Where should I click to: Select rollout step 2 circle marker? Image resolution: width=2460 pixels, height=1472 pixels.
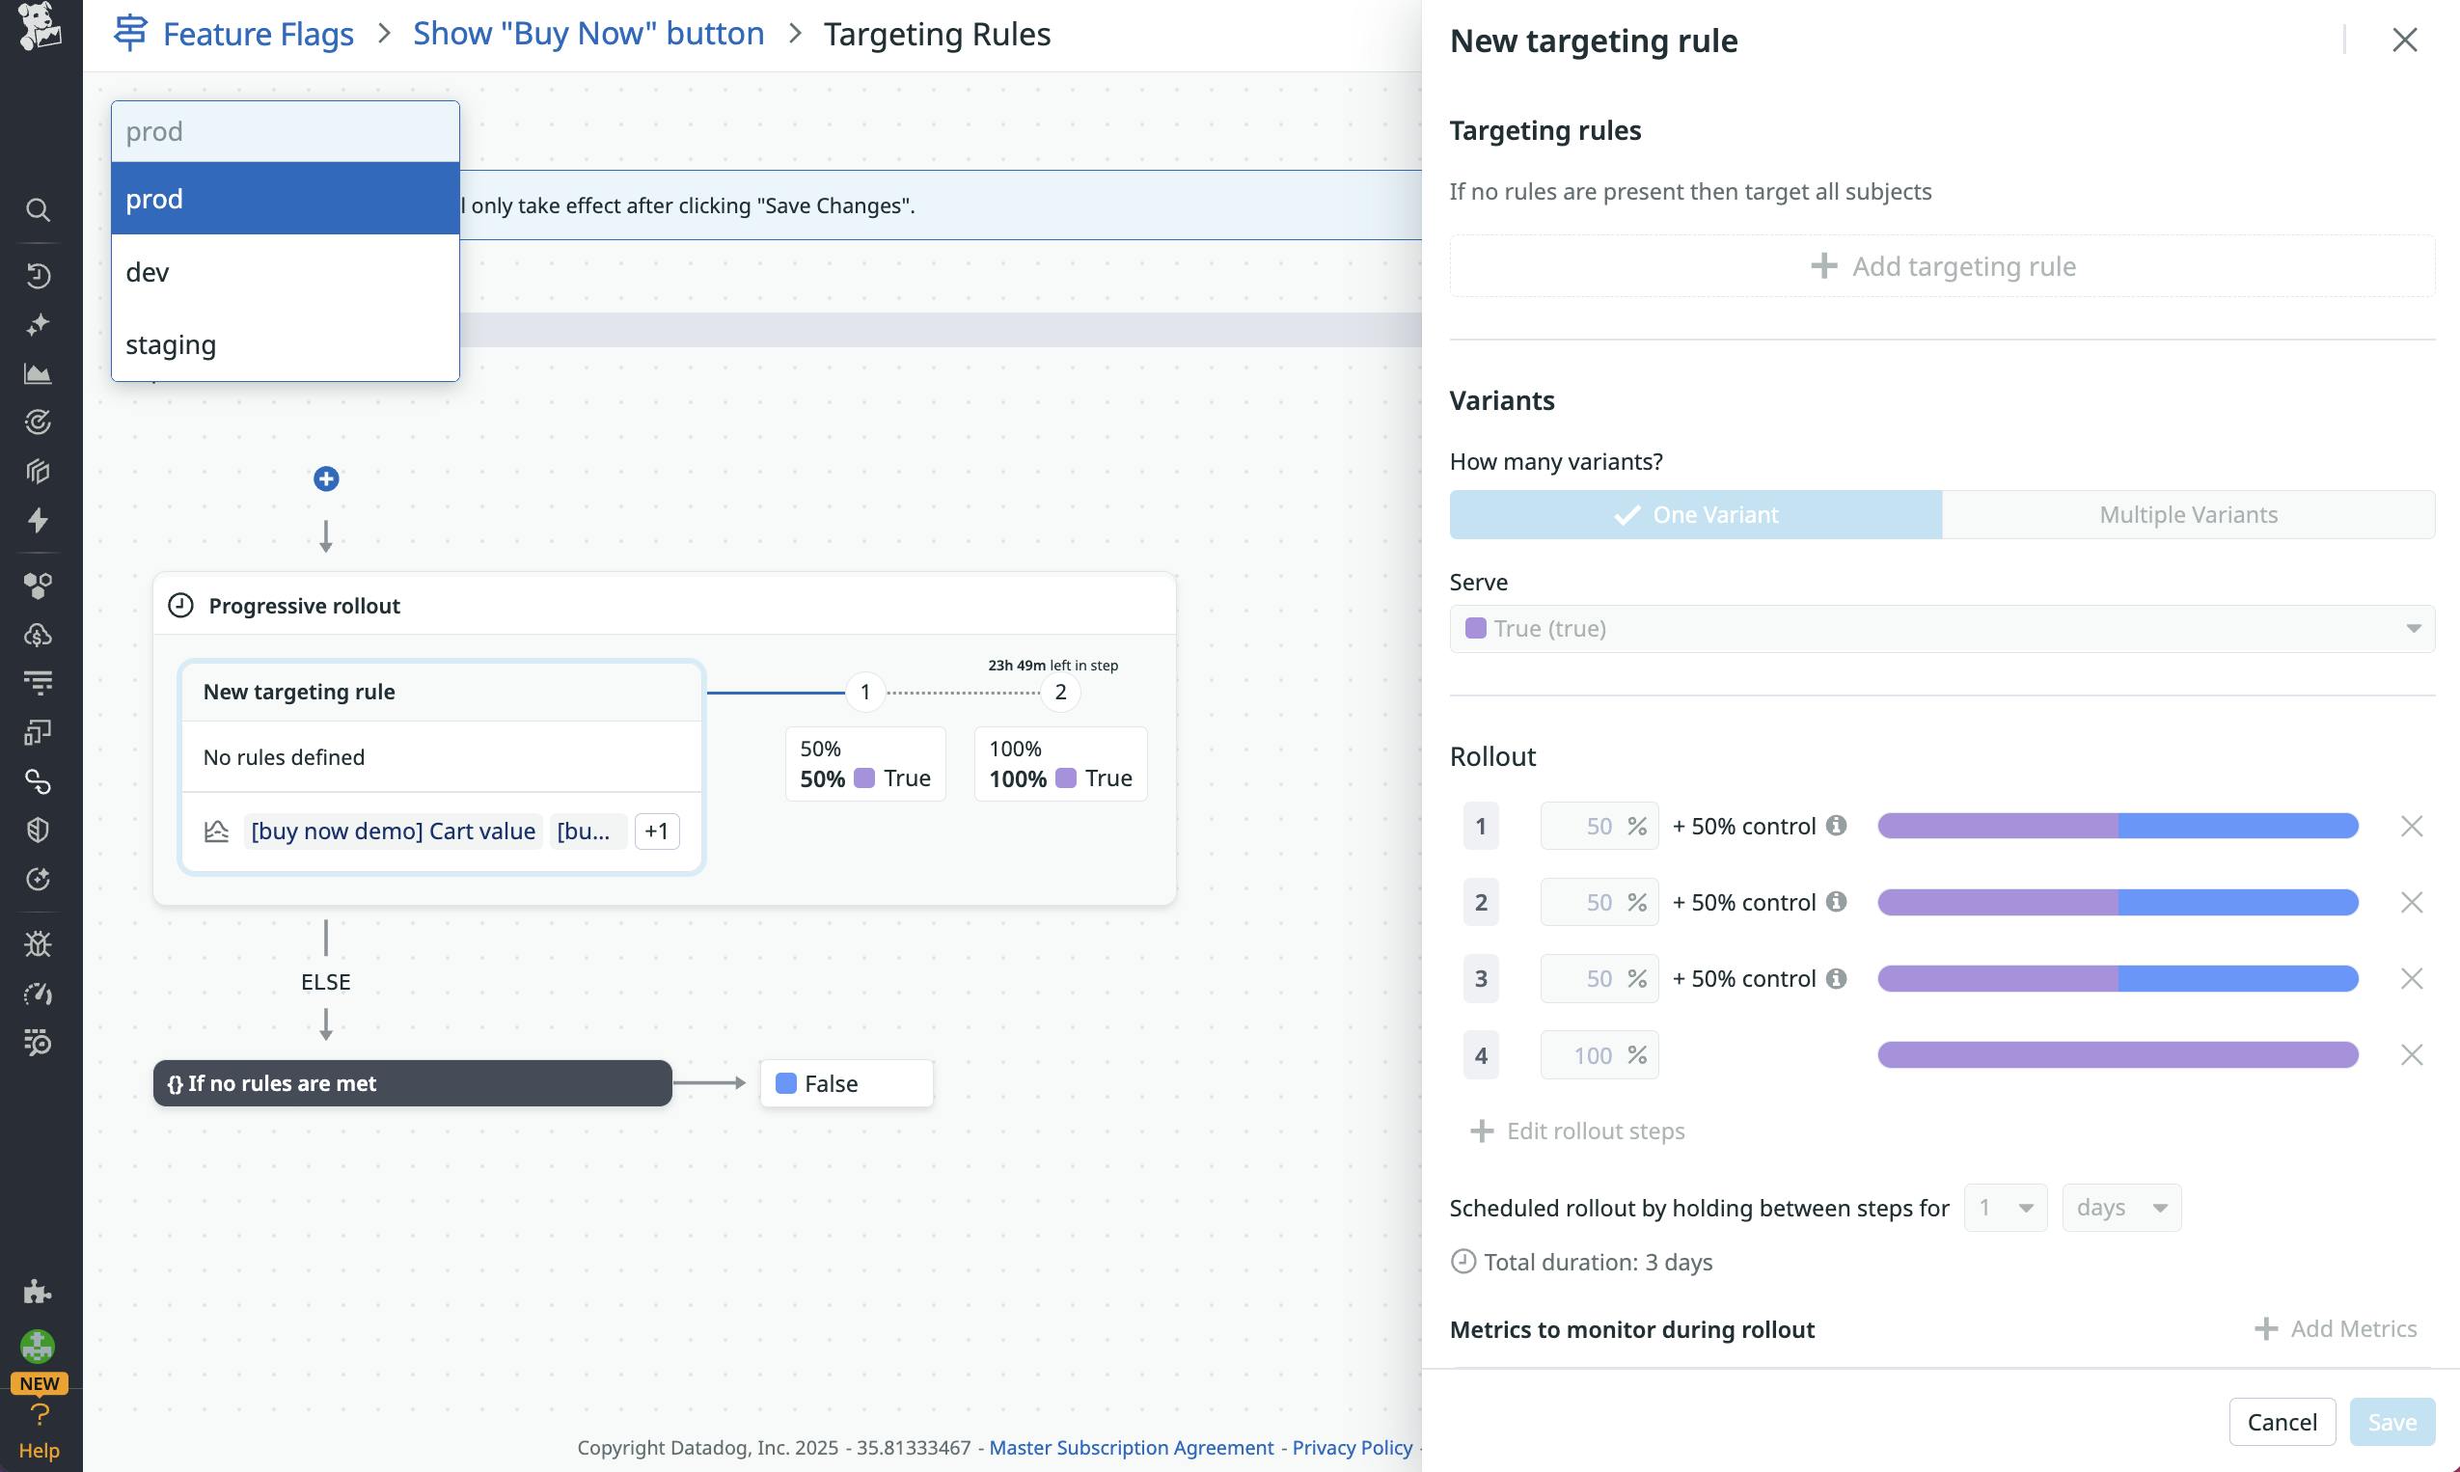tap(1060, 692)
